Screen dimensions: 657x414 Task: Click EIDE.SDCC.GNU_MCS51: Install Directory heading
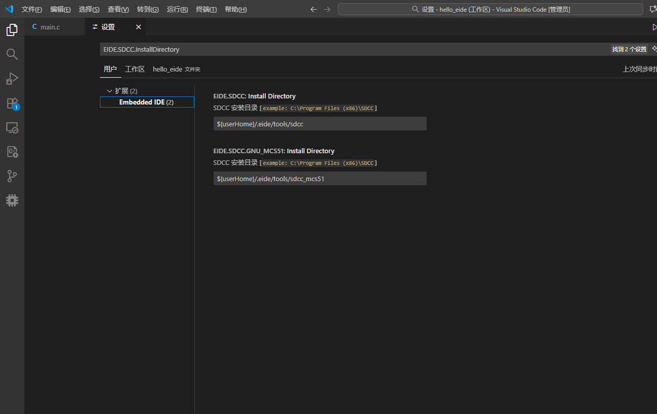coord(274,151)
